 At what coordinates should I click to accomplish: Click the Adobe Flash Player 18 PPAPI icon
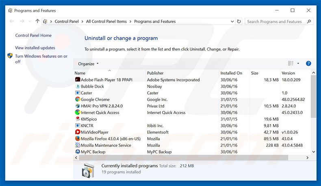tap(78, 80)
